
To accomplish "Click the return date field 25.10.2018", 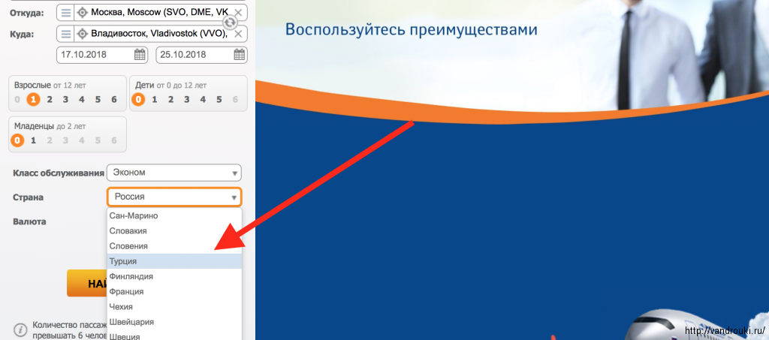I will click(201, 55).
